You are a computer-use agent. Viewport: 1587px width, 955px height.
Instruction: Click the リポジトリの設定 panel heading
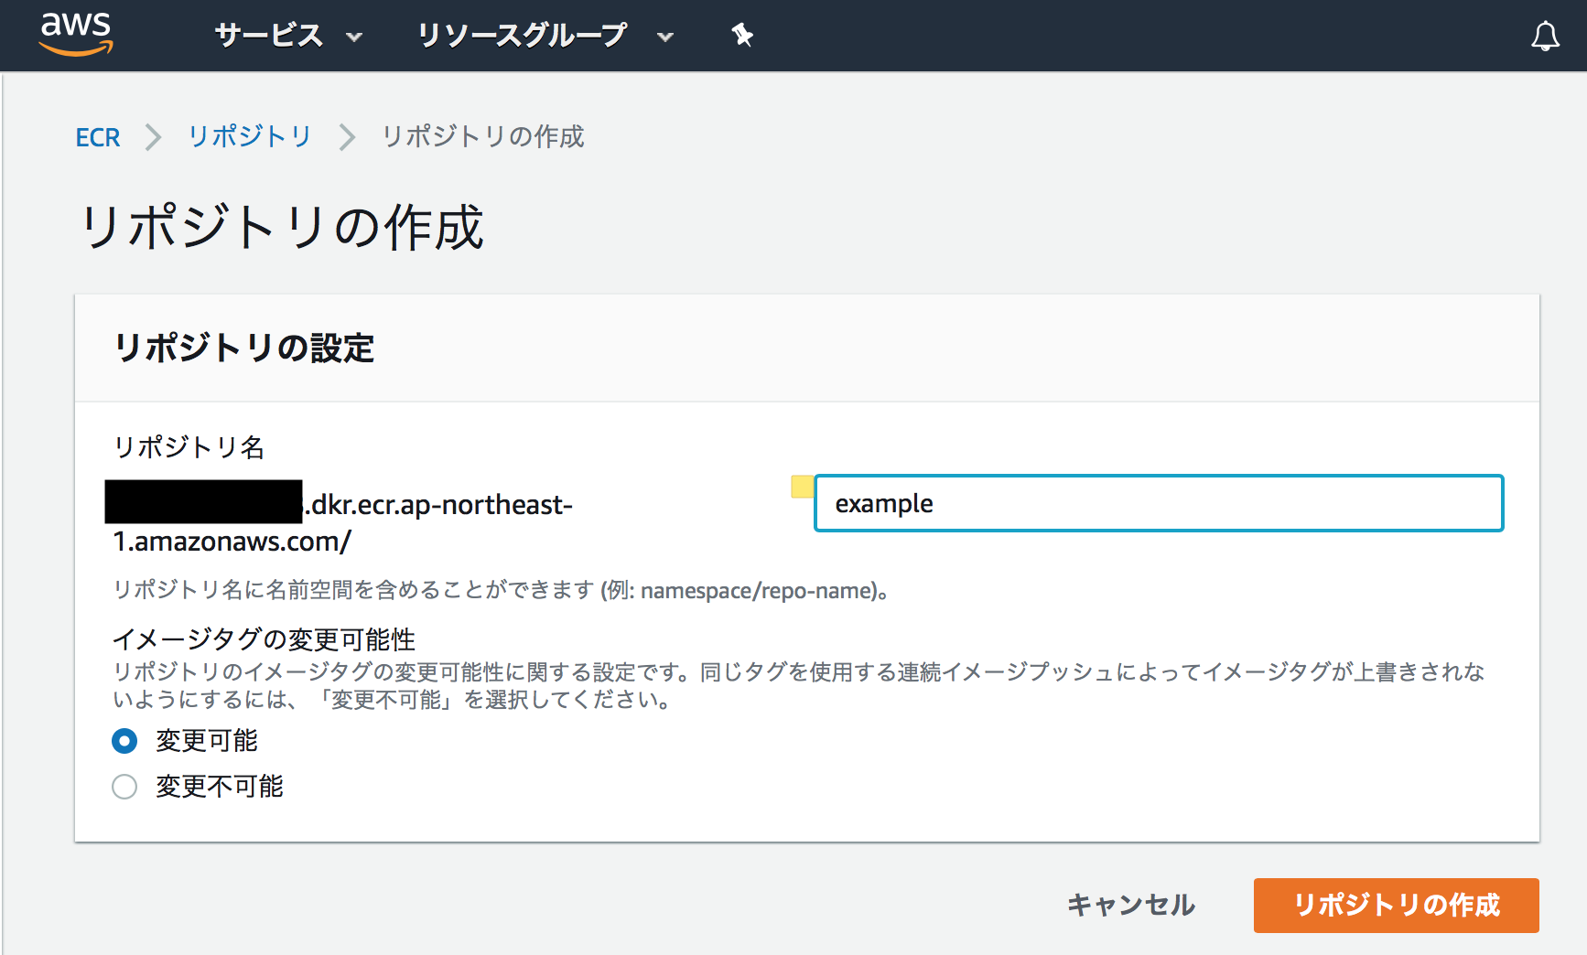tap(244, 349)
